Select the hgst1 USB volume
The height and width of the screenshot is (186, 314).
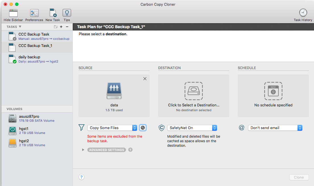tap(37, 131)
